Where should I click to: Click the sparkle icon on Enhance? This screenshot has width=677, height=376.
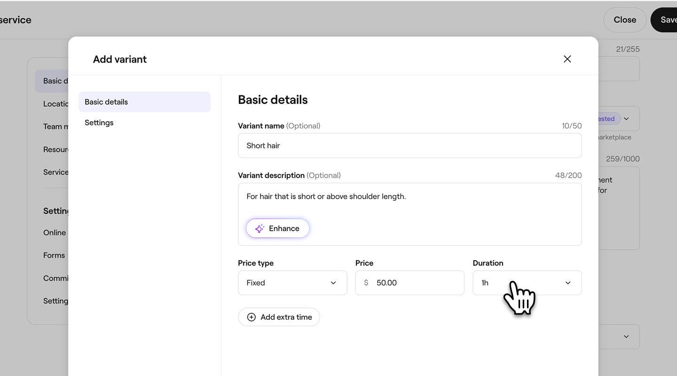260,228
